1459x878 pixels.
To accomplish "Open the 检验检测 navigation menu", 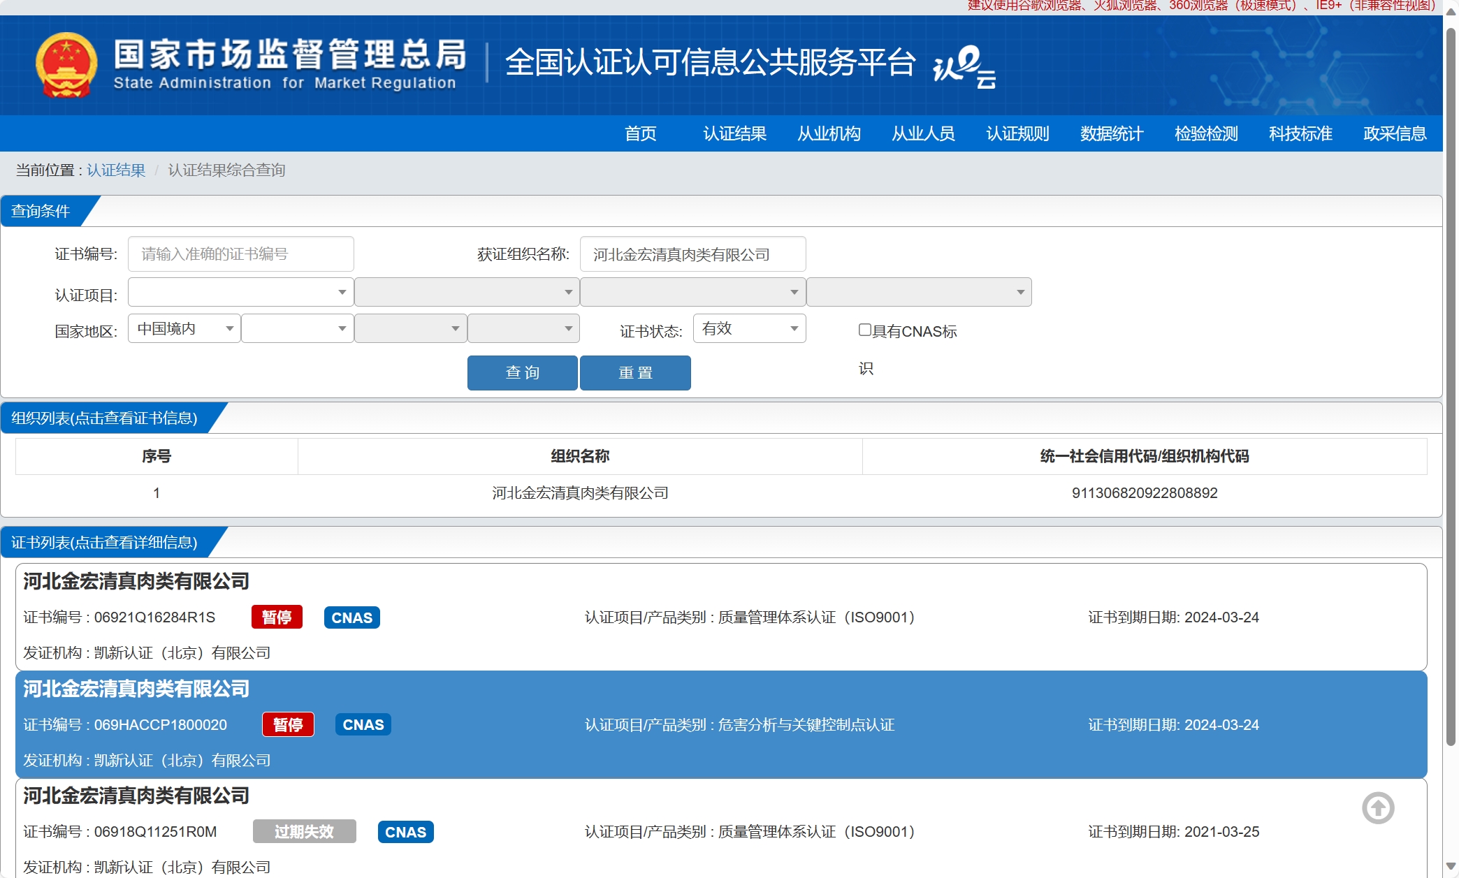I will (x=1207, y=133).
